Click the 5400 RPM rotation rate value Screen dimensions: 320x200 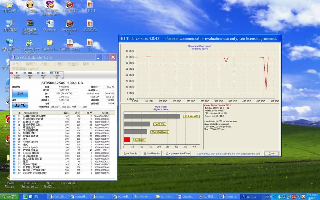pyautogui.click(x=107, y=93)
